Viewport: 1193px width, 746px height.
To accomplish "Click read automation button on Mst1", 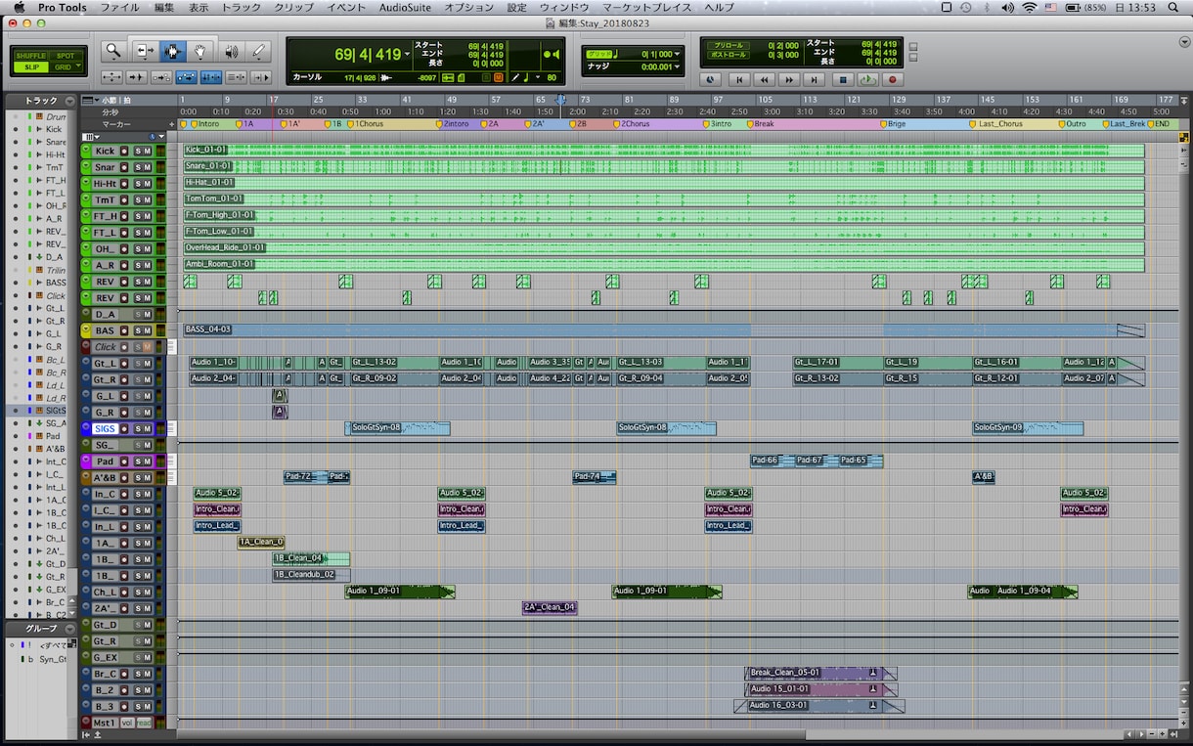I will 144,723.
